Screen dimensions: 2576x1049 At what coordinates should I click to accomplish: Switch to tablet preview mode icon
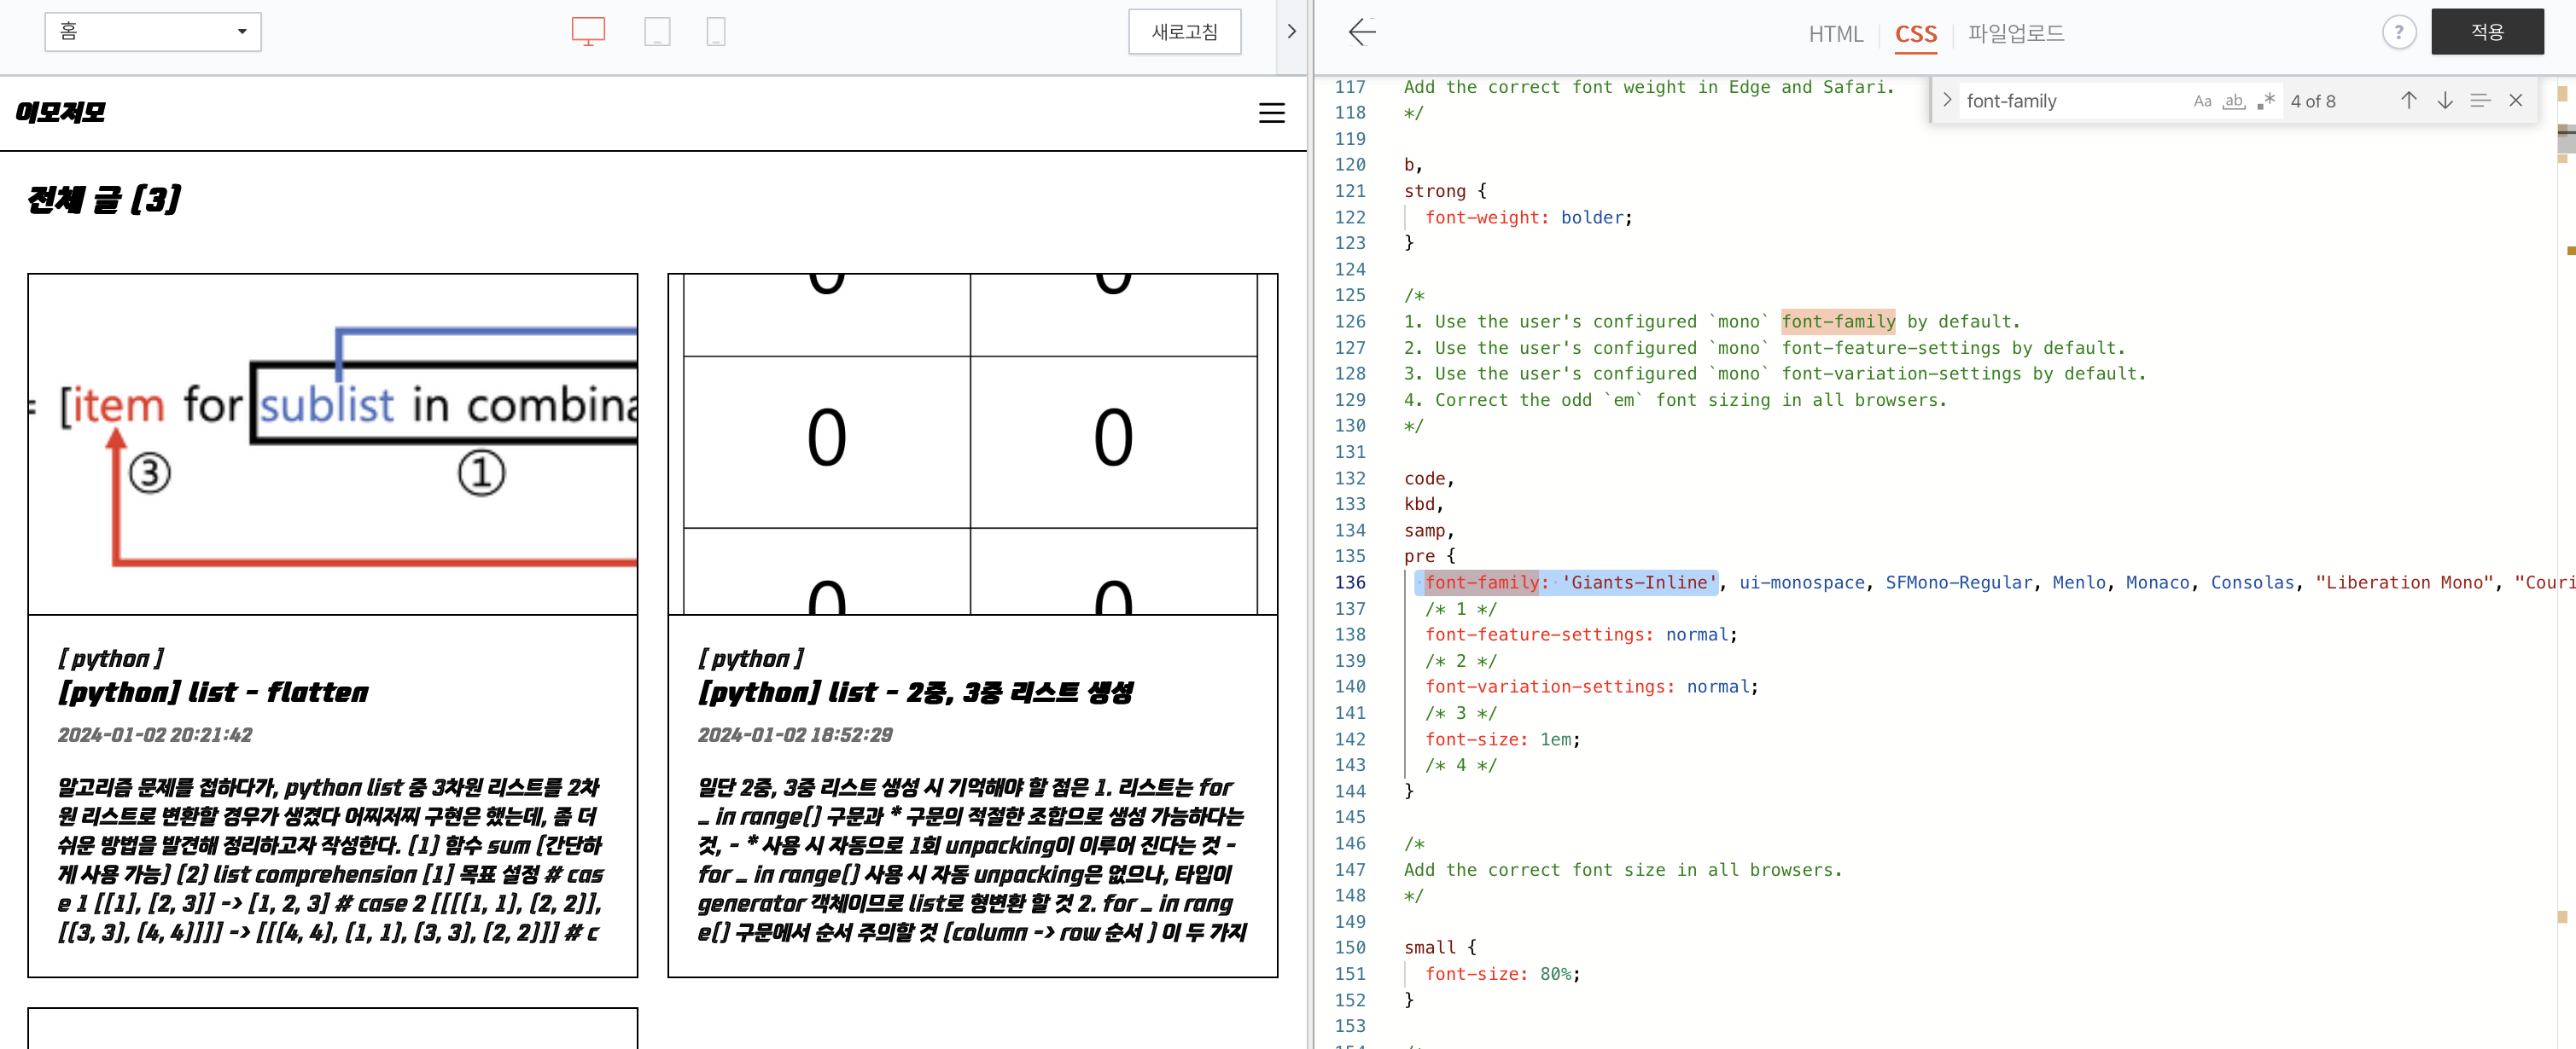[657, 31]
